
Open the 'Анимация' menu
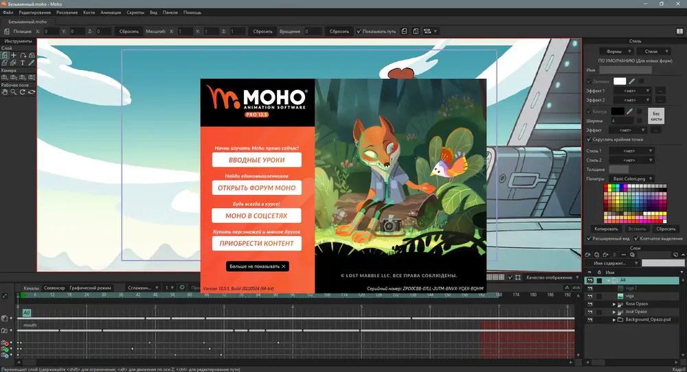point(111,12)
